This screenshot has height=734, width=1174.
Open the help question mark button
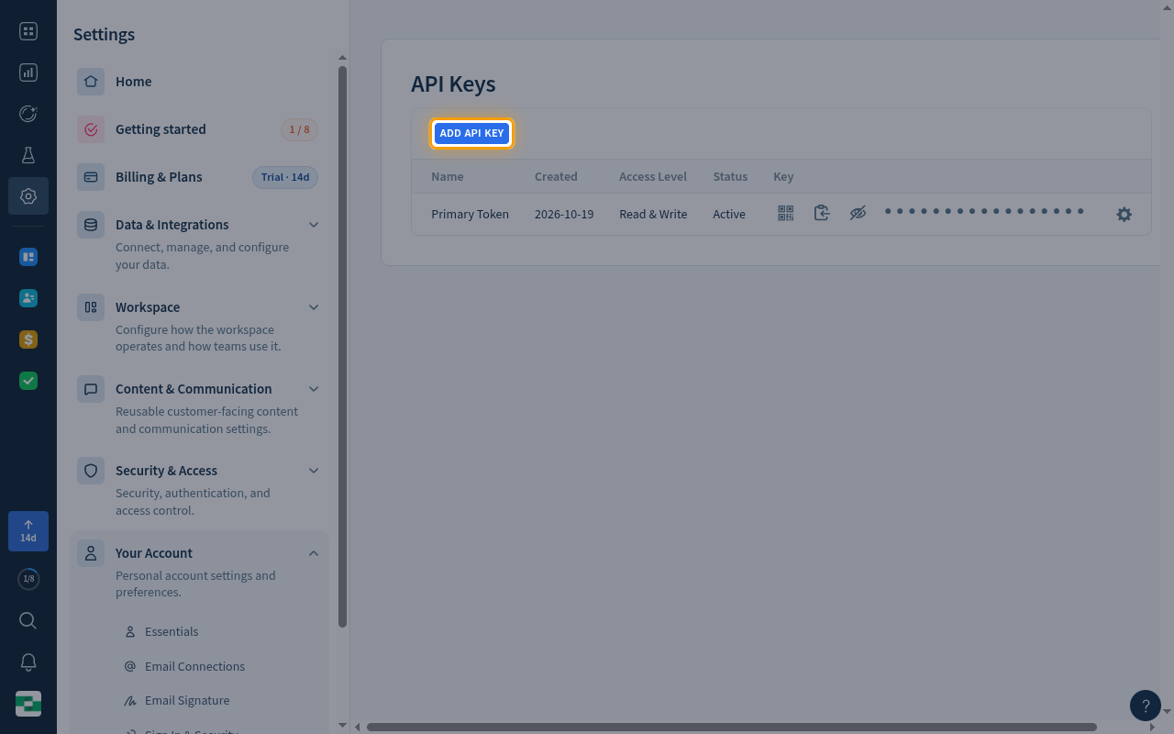[x=1146, y=706]
